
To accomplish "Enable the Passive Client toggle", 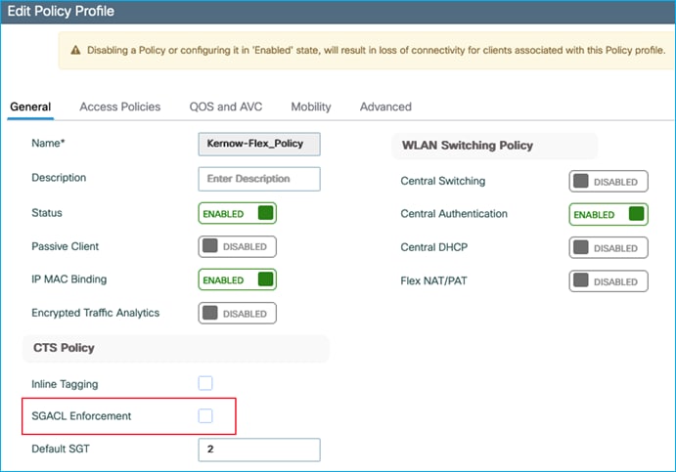I will 237,246.
